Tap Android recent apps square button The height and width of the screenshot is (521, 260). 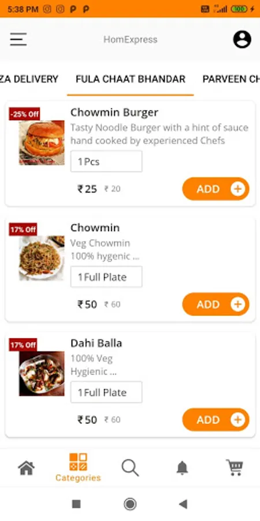coord(76,504)
